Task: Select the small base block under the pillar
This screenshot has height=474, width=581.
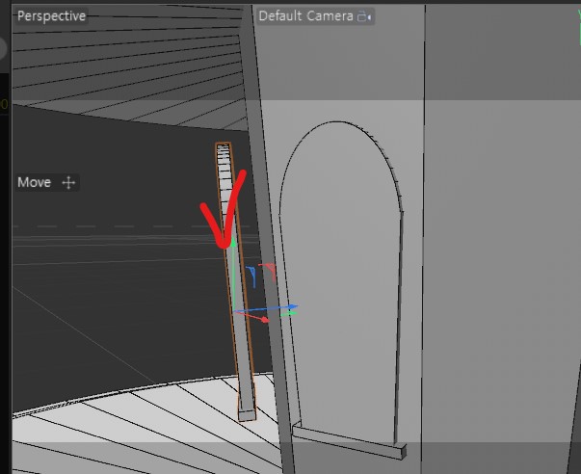Action: [x=247, y=412]
